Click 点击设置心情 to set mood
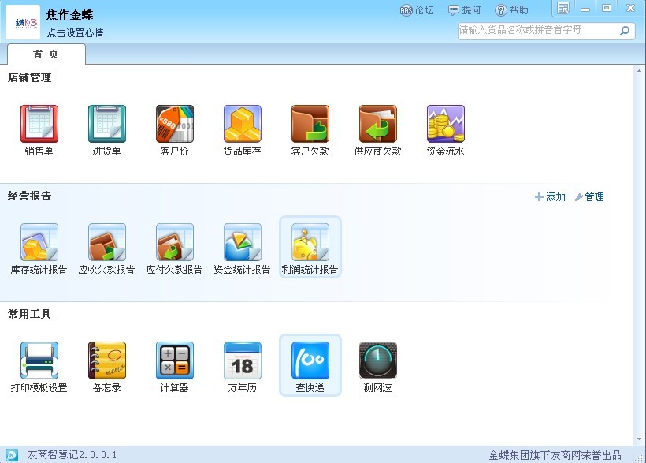The image size is (646, 463). tap(76, 33)
